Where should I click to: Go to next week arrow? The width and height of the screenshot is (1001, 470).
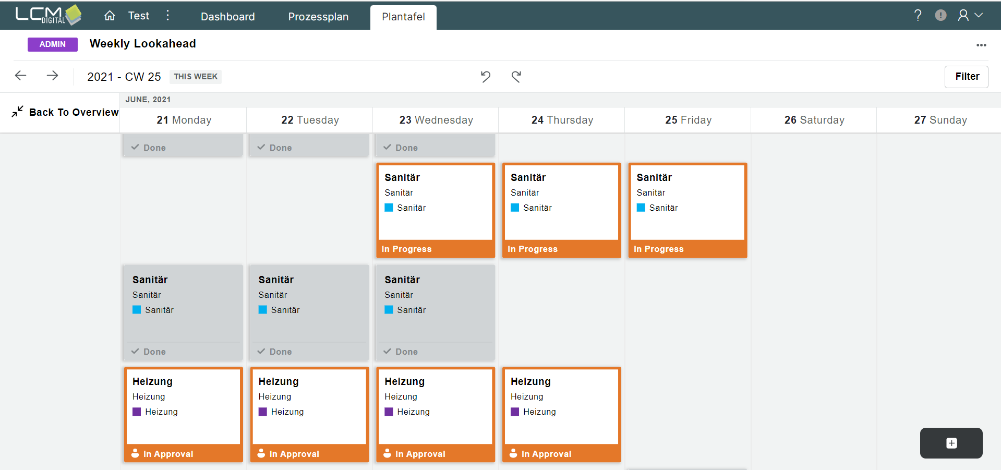[52, 76]
